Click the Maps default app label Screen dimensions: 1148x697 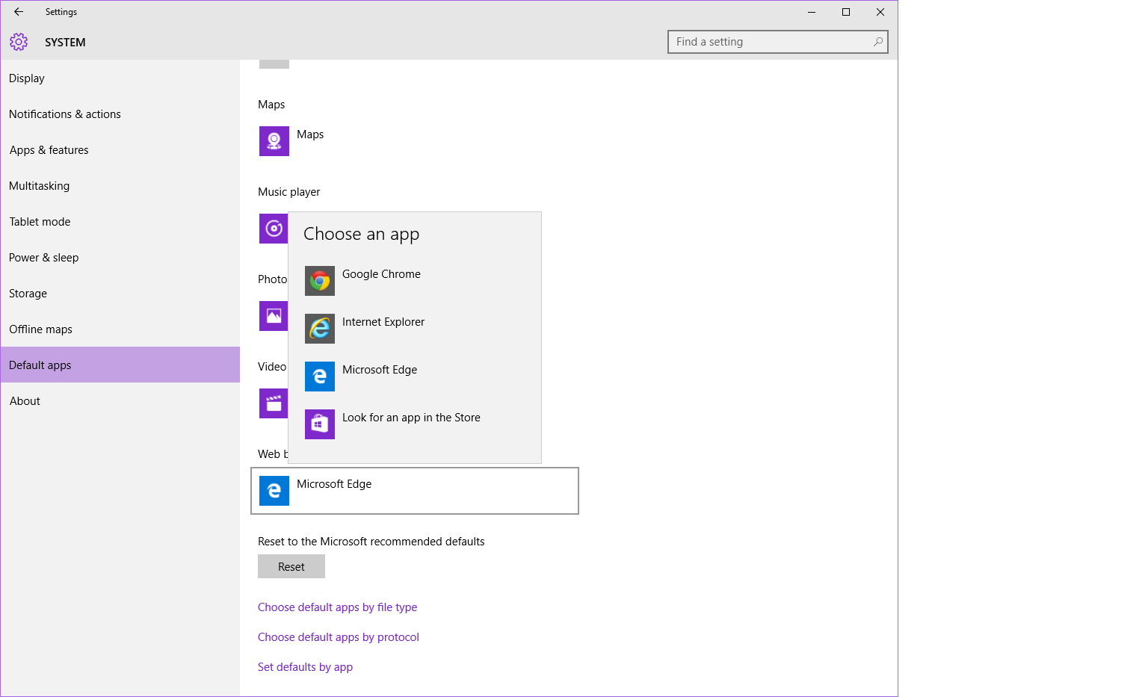(x=310, y=134)
